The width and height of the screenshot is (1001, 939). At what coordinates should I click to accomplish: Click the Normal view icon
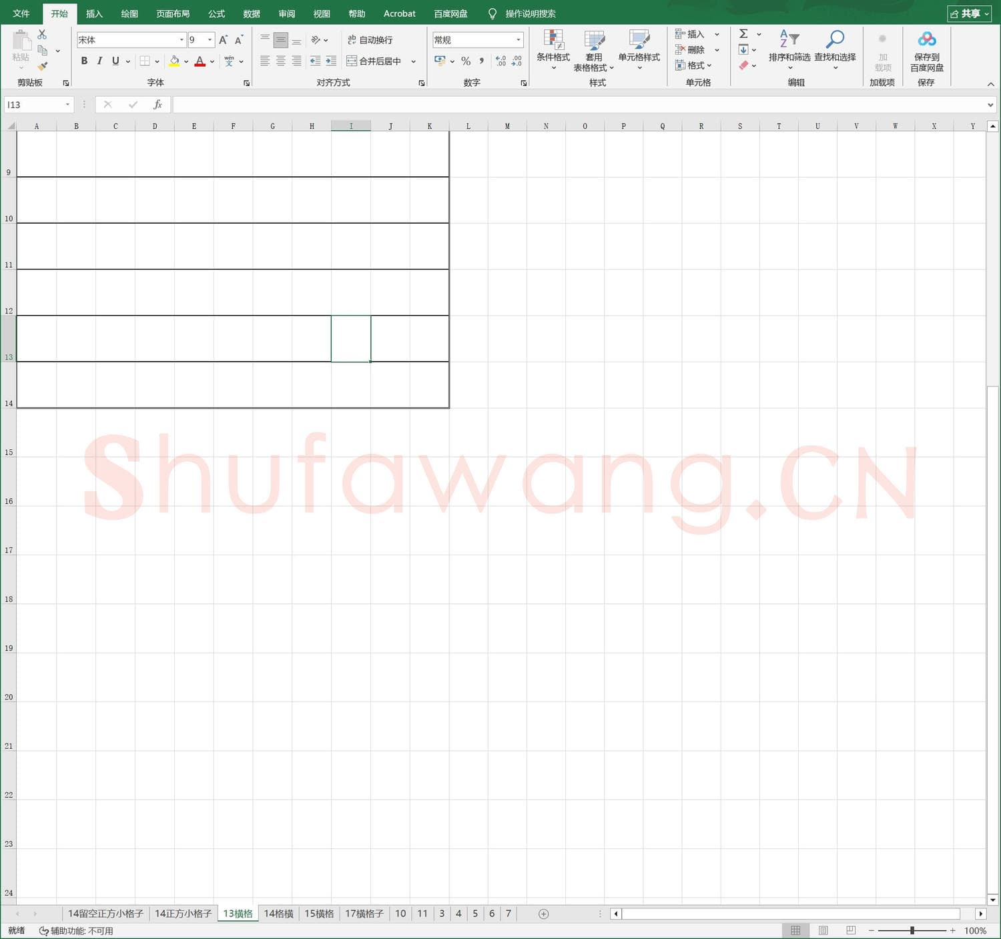click(x=795, y=930)
